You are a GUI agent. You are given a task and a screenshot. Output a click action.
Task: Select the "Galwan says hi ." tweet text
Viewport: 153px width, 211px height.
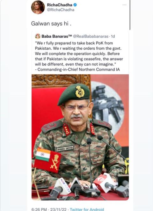(51, 24)
